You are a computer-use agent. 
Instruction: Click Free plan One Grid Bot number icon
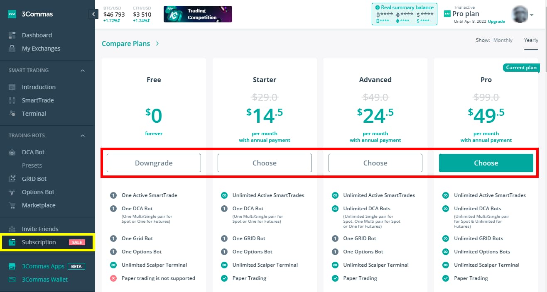(113, 238)
